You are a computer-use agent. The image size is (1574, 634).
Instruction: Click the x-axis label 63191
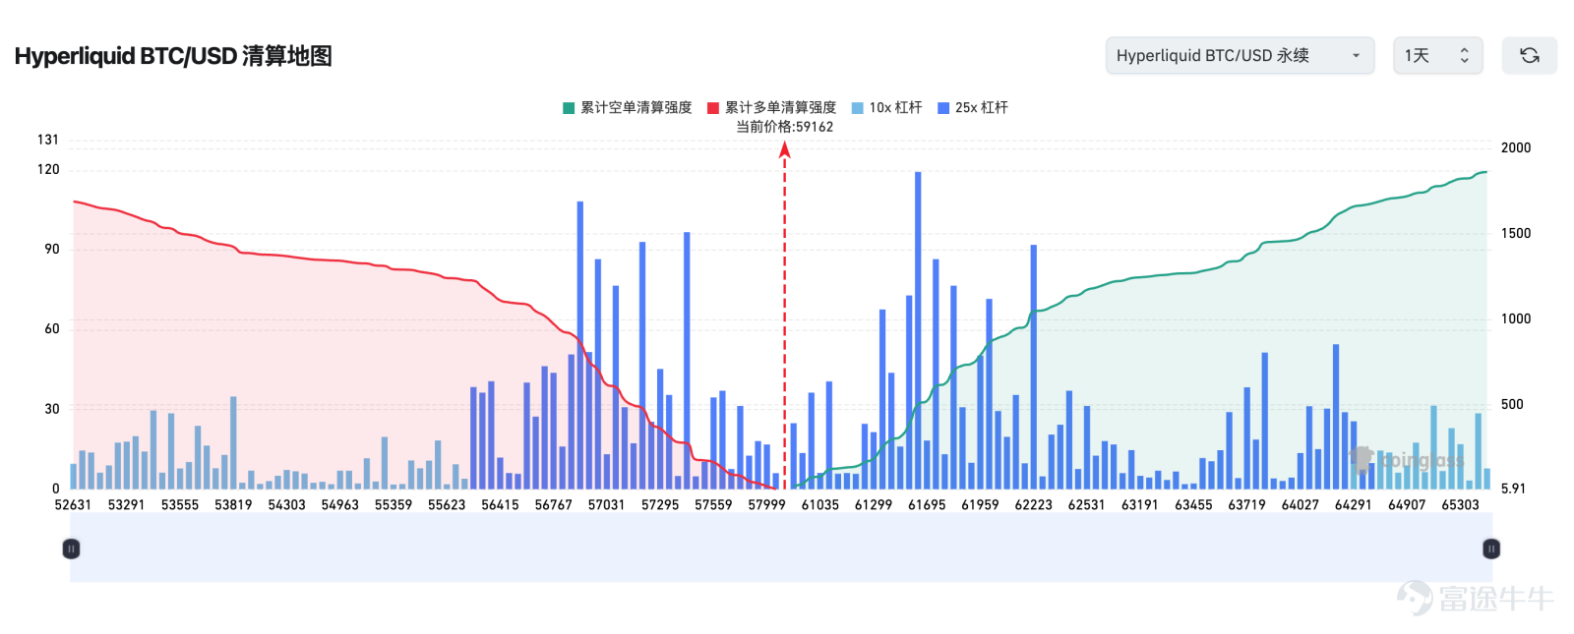1139,504
